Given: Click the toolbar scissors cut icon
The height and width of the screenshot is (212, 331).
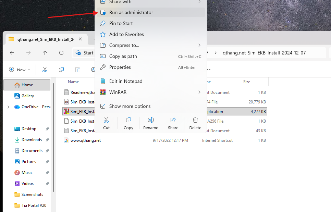Looking at the screenshot, I should (45, 70).
